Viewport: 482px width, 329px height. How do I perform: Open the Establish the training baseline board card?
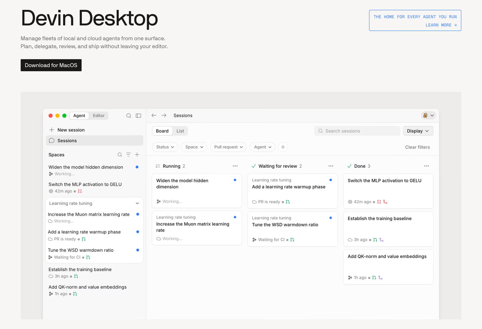(x=388, y=229)
